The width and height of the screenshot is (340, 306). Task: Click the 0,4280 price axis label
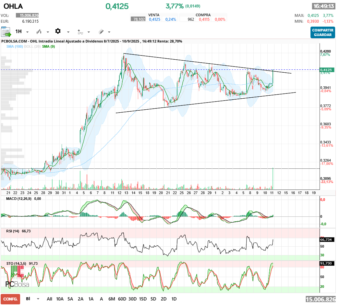click(325, 51)
